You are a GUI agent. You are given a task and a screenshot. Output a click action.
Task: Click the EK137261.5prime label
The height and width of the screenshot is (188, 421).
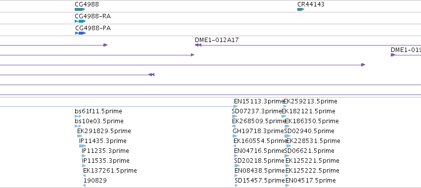pyautogui.click(x=110, y=171)
